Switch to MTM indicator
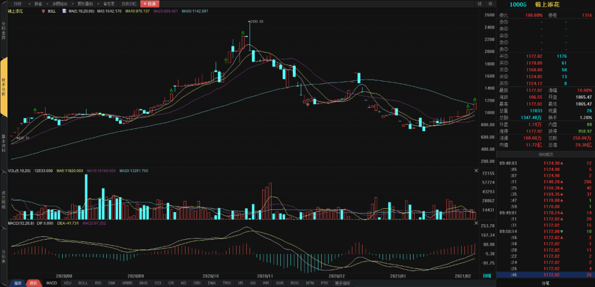Image resolution: width=595 pixels, height=287 pixels. tap(310, 283)
